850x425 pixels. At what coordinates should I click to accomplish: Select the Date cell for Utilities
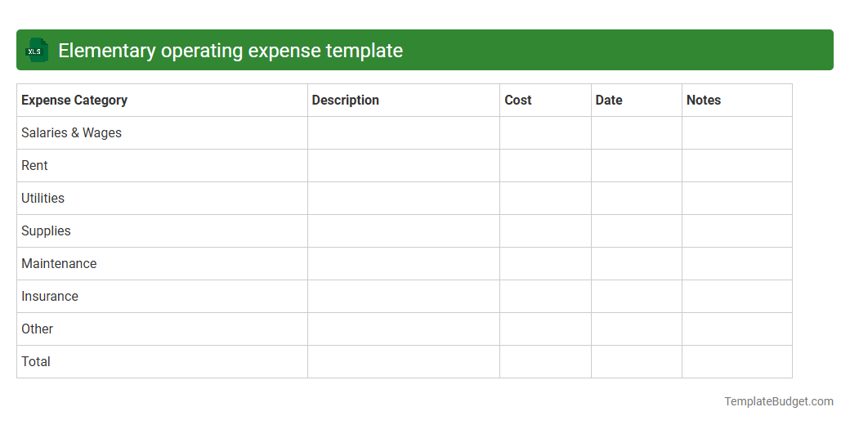tap(637, 198)
